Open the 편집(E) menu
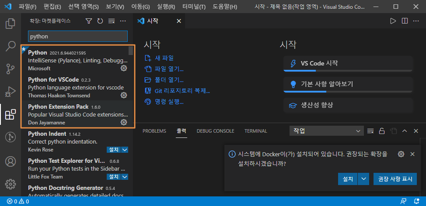 coord(52,7)
